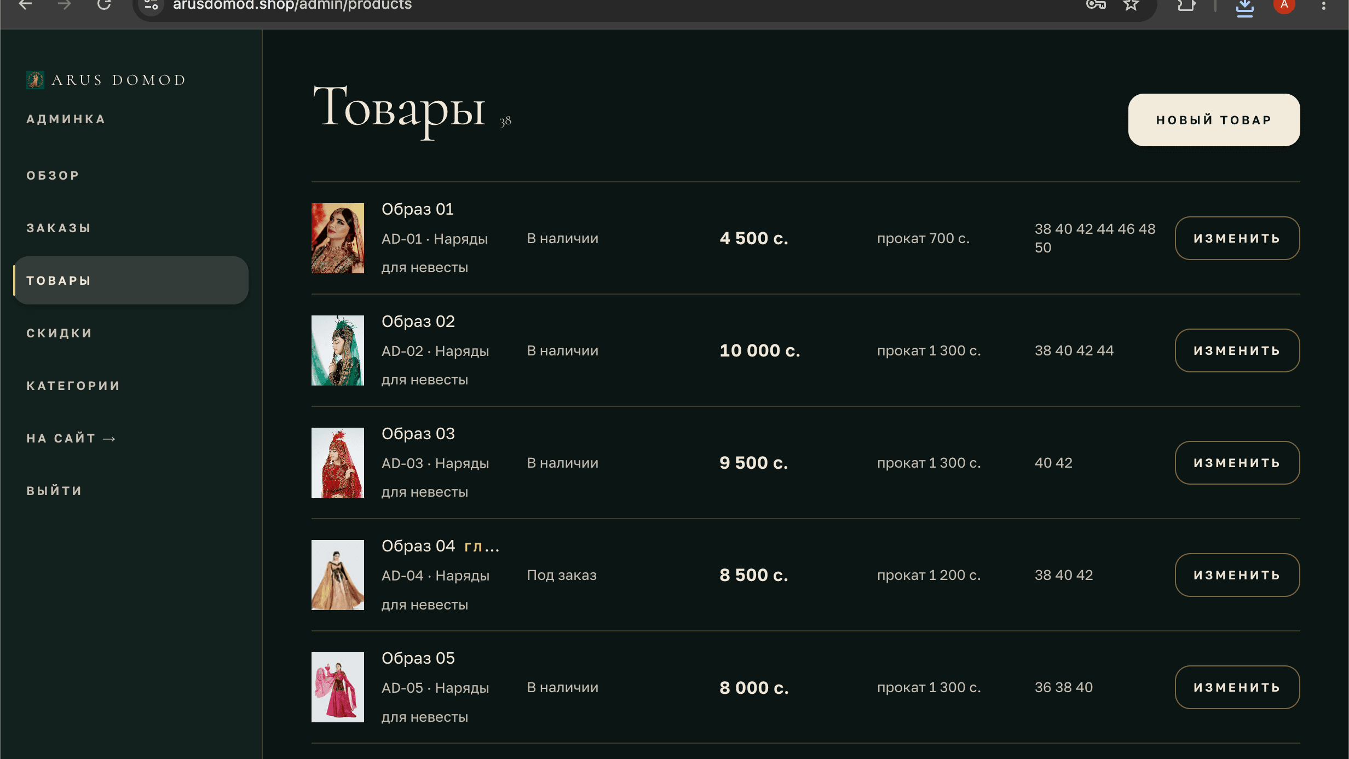This screenshot has height=759, width=1349.
Task: Click the browser forward arrow
Action: (x=65, y=5)
